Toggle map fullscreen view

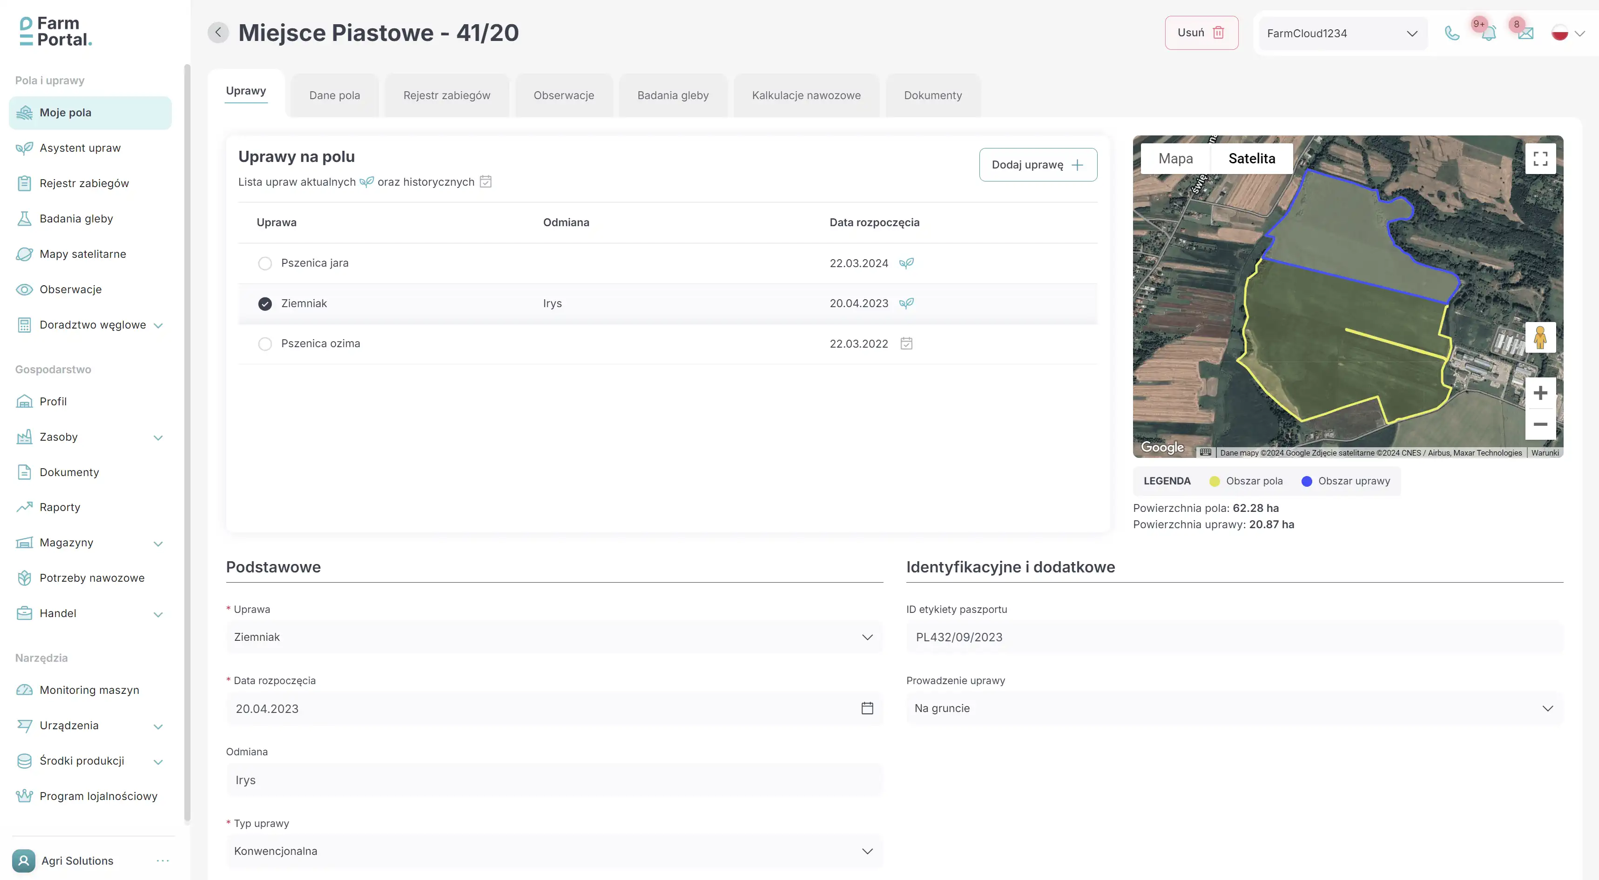(1540, 158)
